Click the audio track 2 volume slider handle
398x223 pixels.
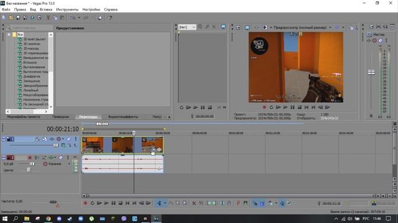pos(32,164)
